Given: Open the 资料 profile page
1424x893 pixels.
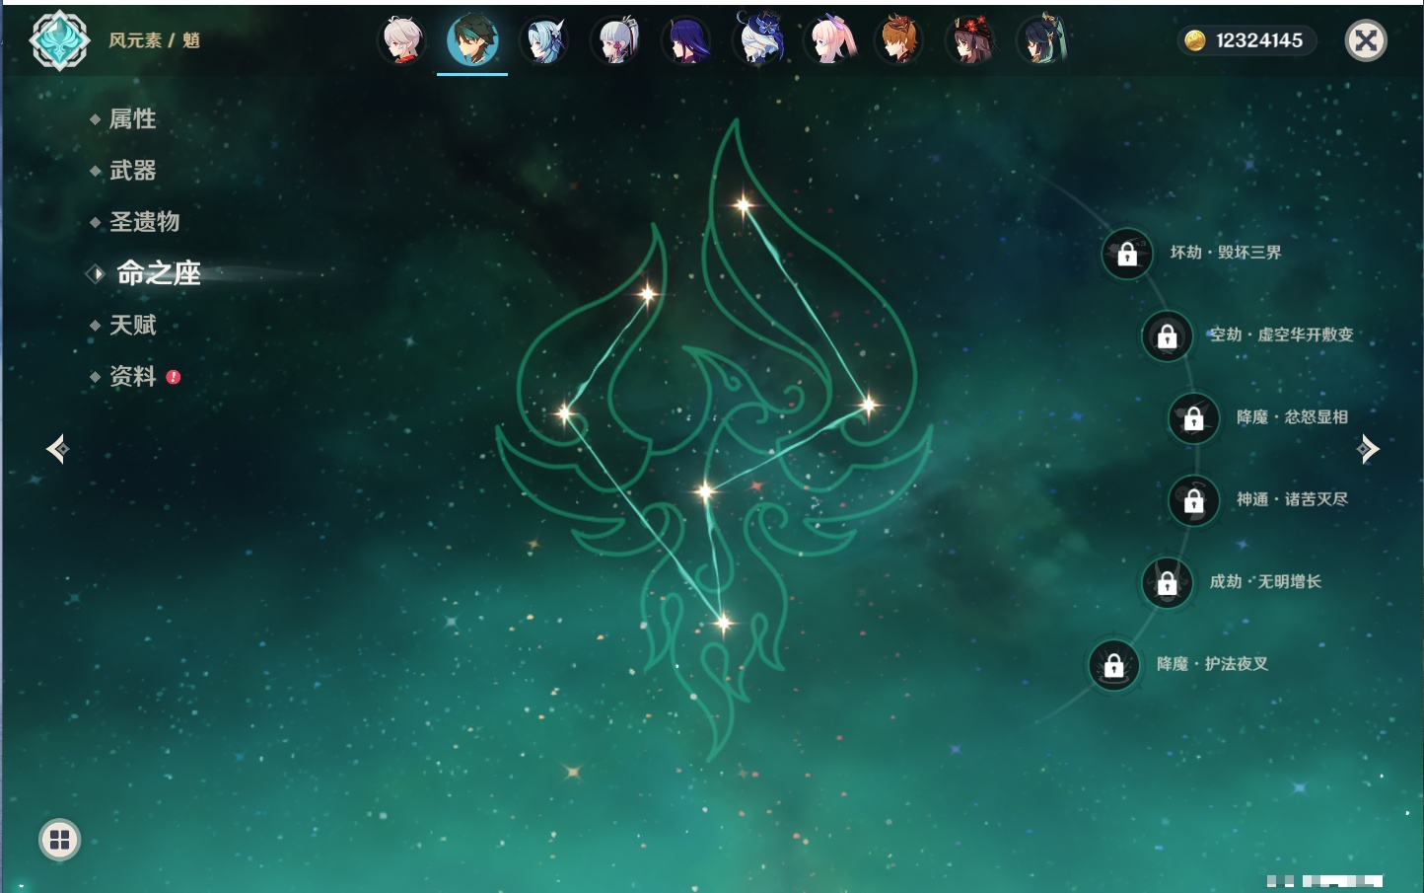Looking at the screenshot, I should [x=132, y=376].
